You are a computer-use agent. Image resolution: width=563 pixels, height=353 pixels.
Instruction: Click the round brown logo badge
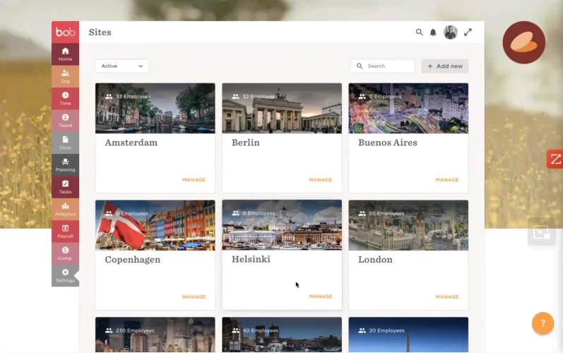click(x=524, y=42)
